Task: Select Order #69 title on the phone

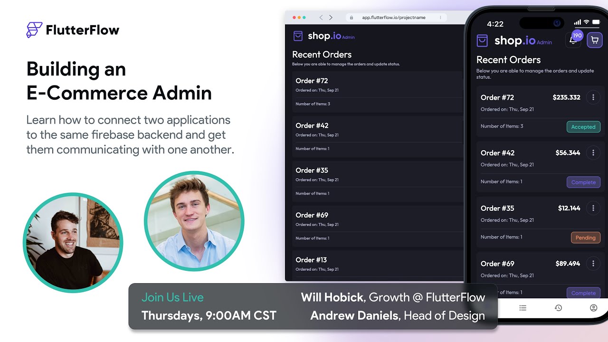Action: pos(497,264)
